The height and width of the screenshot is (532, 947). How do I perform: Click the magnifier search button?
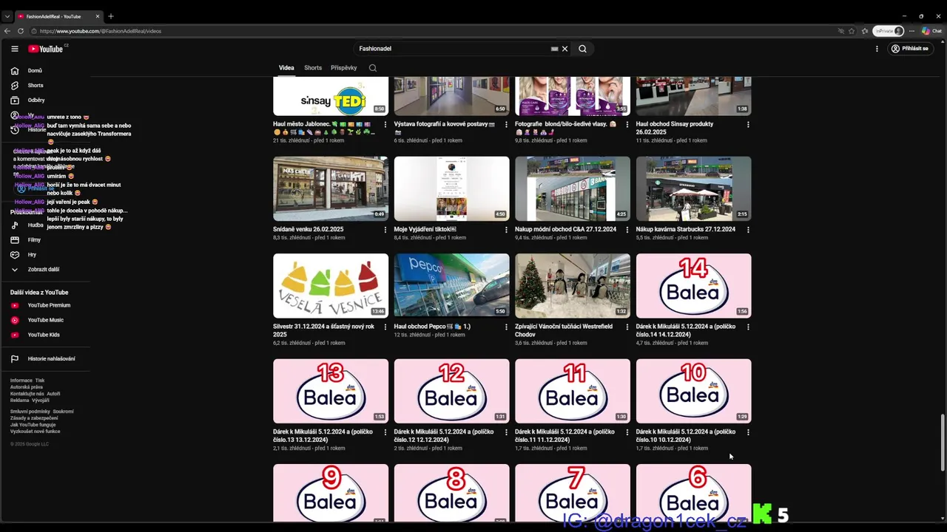pos(582,49)
